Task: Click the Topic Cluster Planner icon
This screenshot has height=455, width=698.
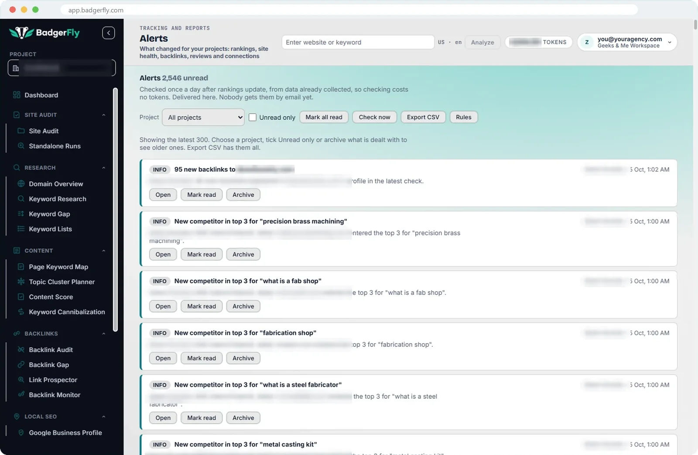Action: (21, 282)
